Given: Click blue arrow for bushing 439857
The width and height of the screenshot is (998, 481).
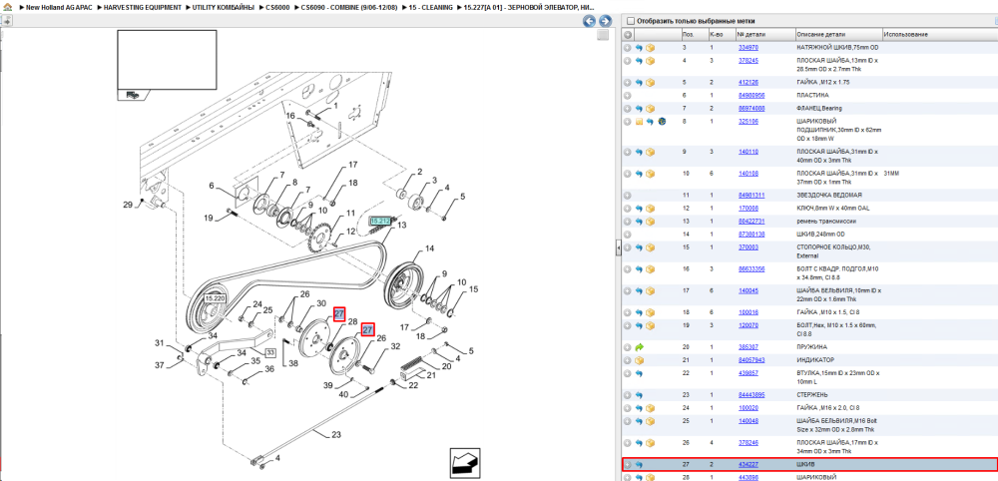Looking at the screenshot, I should 640,373.
